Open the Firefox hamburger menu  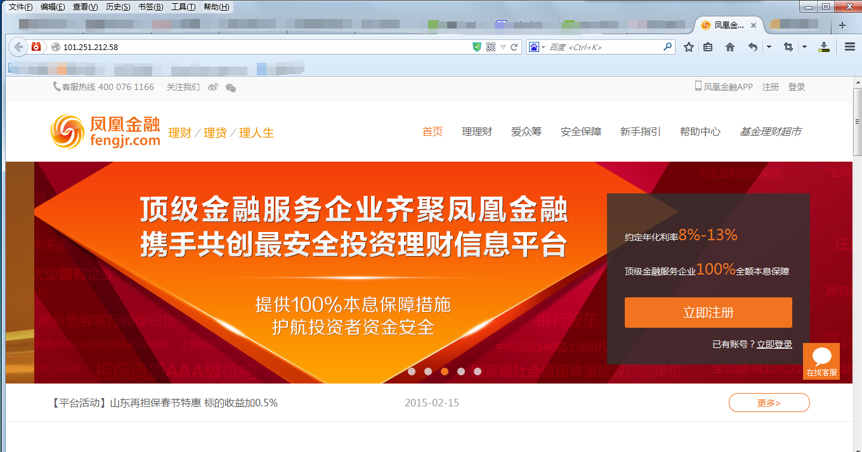pos(850,47)
